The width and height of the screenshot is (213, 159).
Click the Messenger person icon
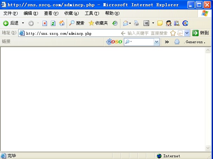168,23
